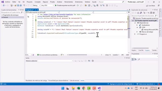Screen dimensions: 162x91
Task: Open project navigation dropdown above editor
Action: (42, 12)
